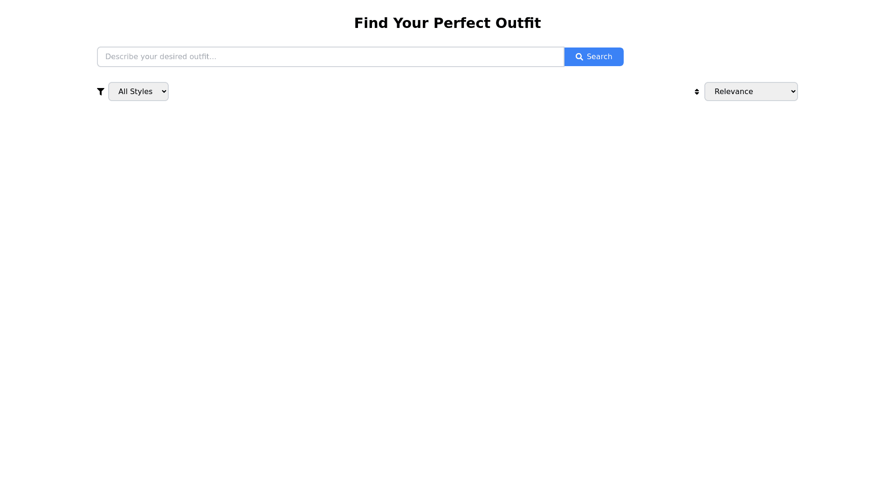Open the All Styles dropdown
895x503 pixels.
pyautogui.click(x=138, y=92)
